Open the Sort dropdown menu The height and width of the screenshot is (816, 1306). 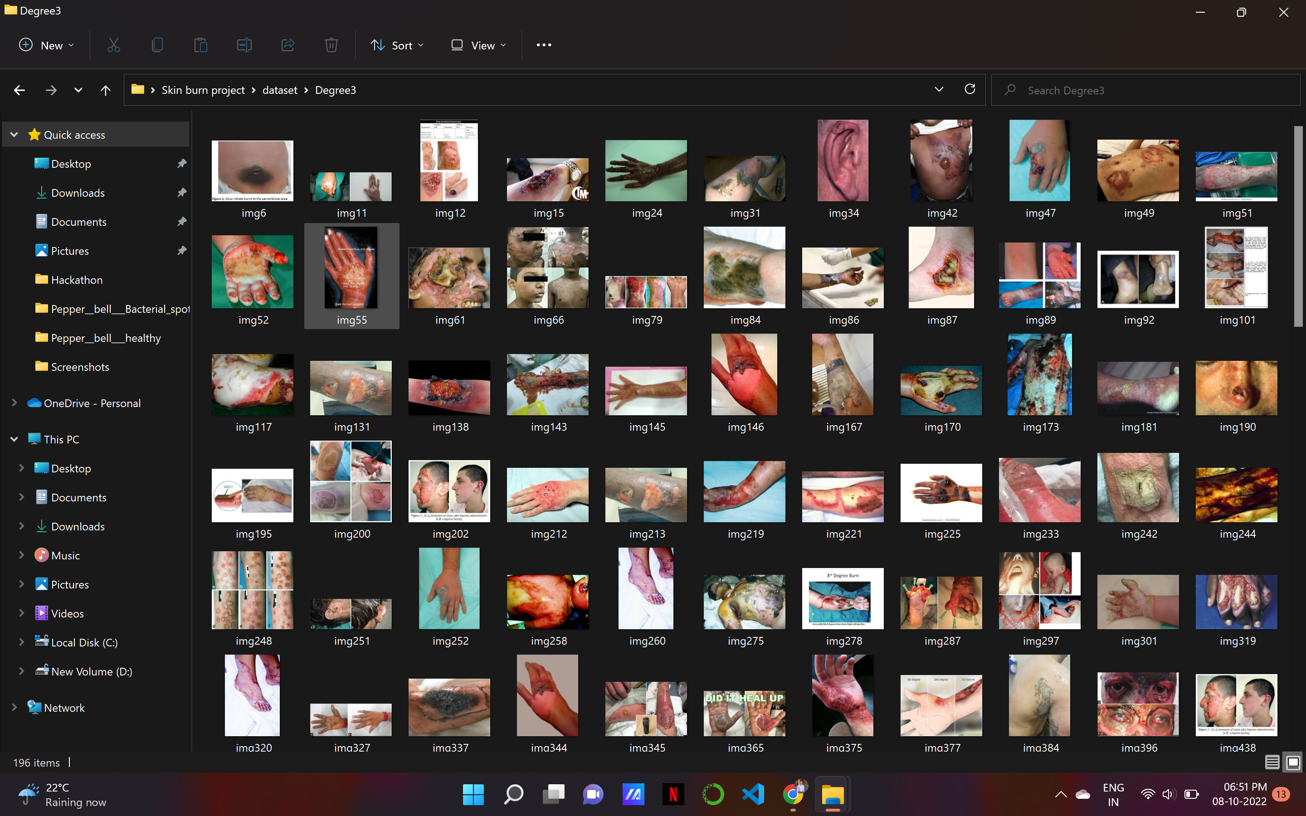[397, 45]
